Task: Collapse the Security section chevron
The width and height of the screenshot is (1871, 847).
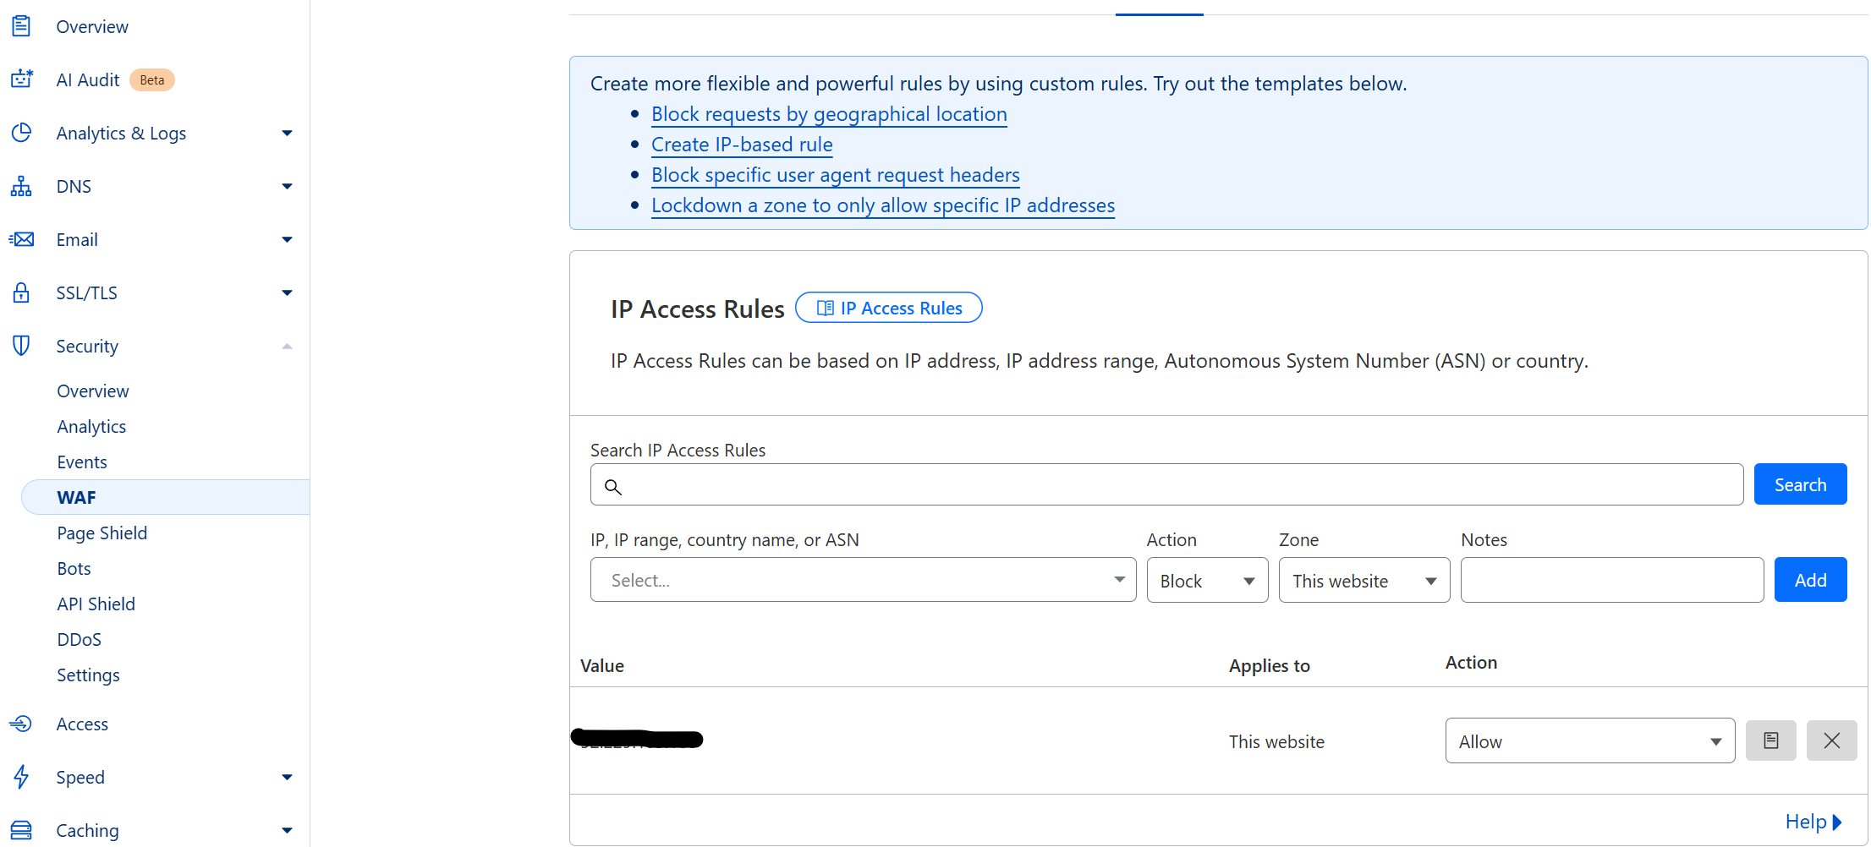Action: (287, 346)
